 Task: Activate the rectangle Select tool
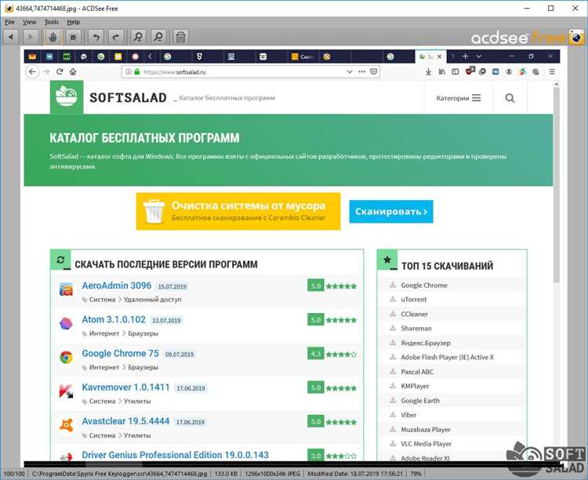click(x=73, y=37)
